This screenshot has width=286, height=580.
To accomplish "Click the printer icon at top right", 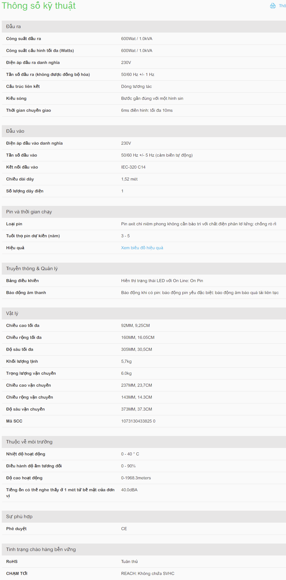I will click(x=273, y=6).
